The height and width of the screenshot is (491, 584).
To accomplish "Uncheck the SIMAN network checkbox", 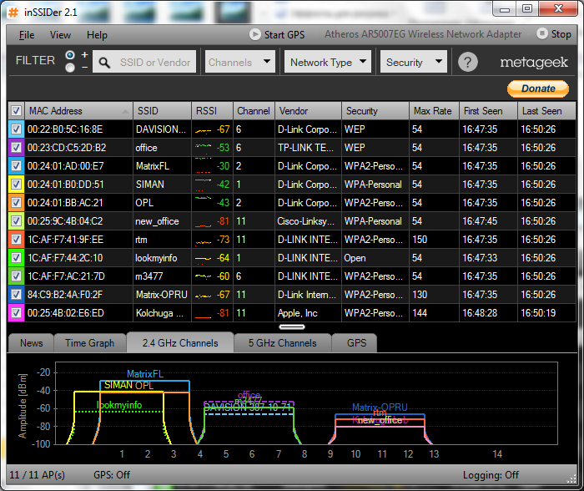I will click(x=16, y=185).
